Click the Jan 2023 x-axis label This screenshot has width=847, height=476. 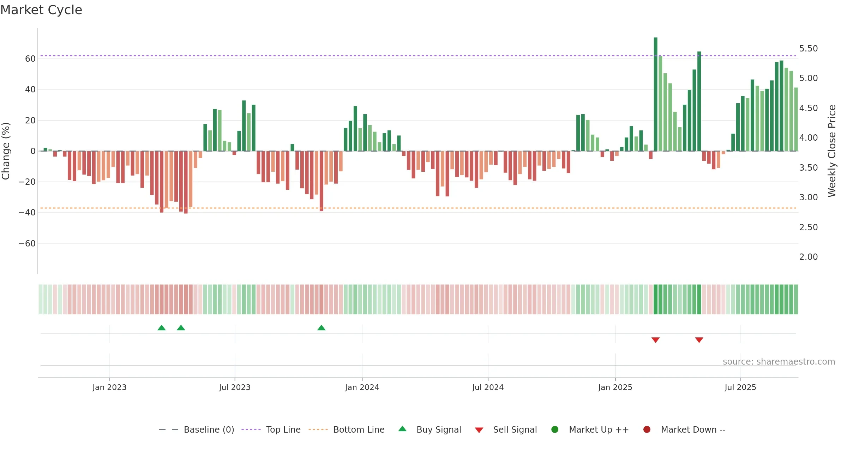pyautogui.click(x=109, y=387)
